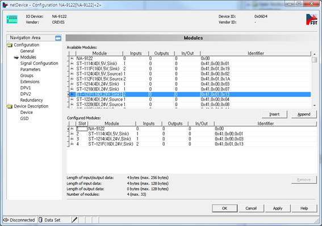This screenshot has height=226, width=322.
Task: Expand the NA-9122 available module row
Action: 72,59
